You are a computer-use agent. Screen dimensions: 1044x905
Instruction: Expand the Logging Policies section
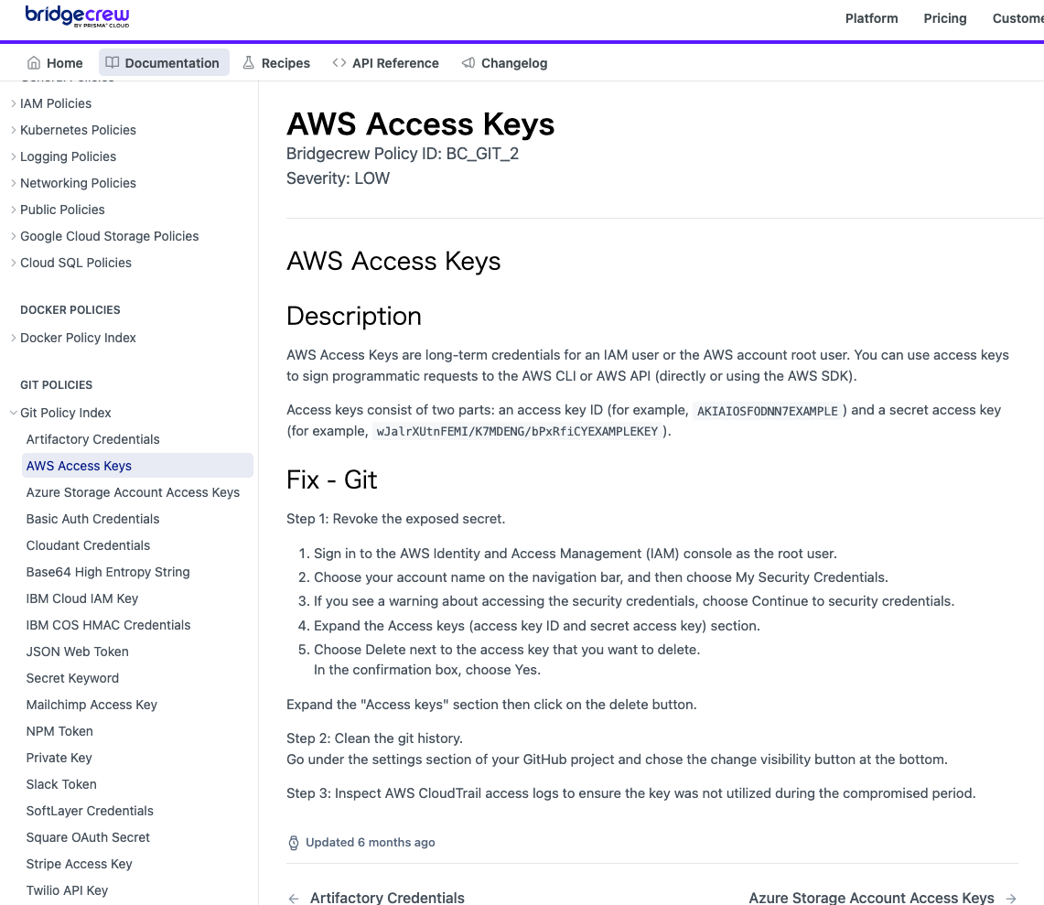coord(14,156)
